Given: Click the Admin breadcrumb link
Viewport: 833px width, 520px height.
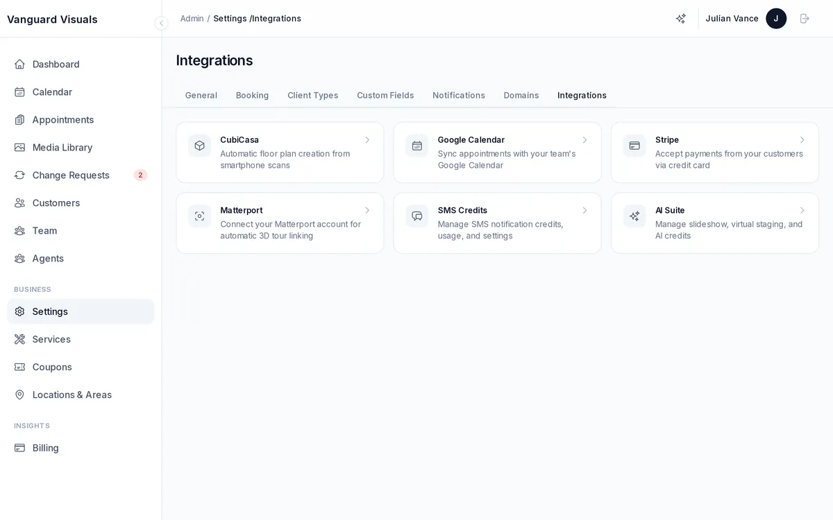Looking at the screenshot, I should coord(192,19).
